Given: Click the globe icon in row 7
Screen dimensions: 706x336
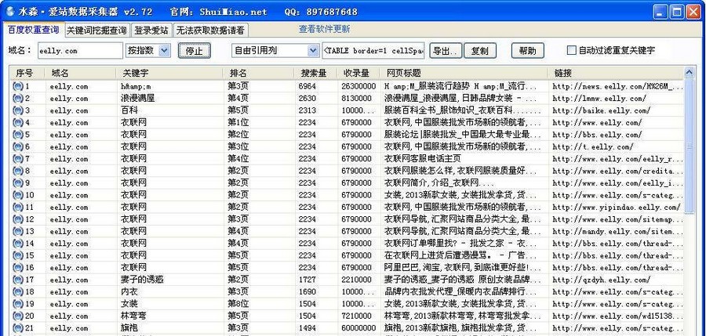Looking at the screenshot, I should (17, 159).
